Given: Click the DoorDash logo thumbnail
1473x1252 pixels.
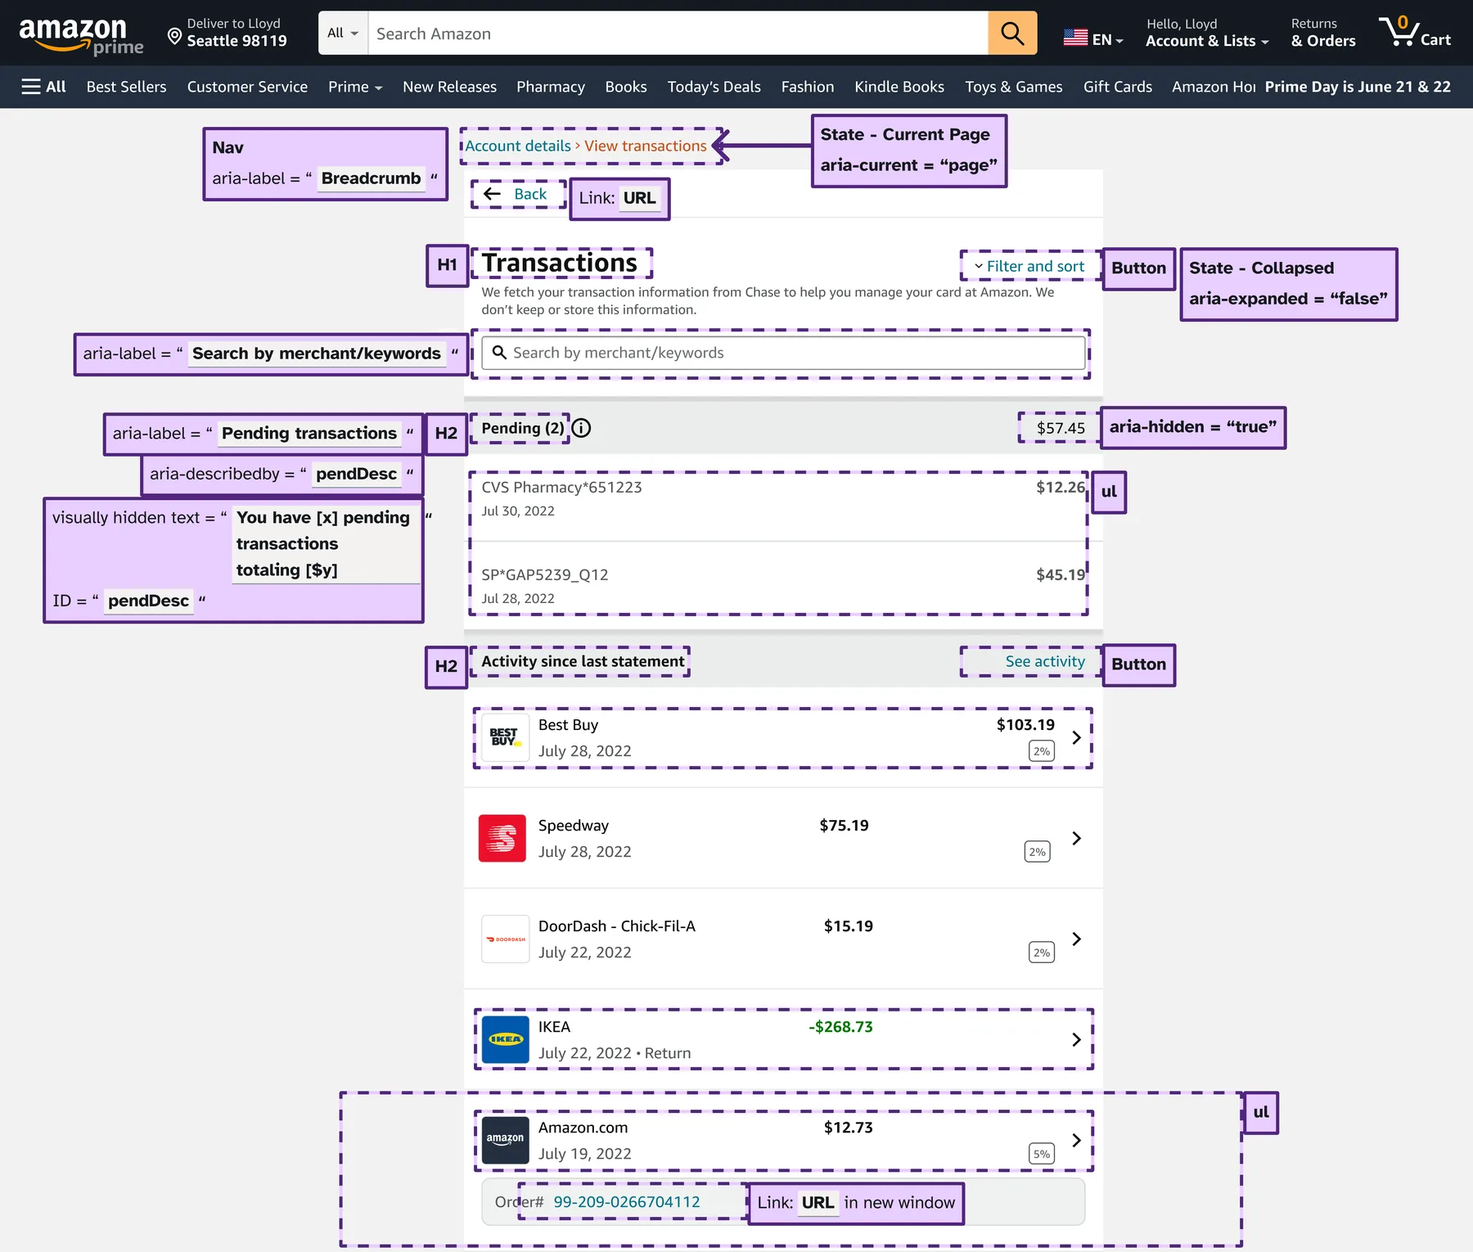Looking at the screenshot, I should pos(505,939).
